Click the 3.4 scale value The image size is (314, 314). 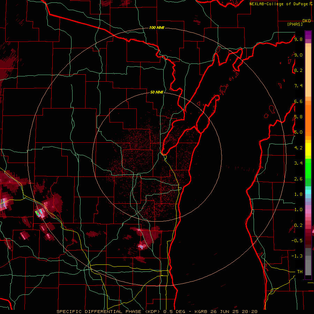[x=298, y=163]
